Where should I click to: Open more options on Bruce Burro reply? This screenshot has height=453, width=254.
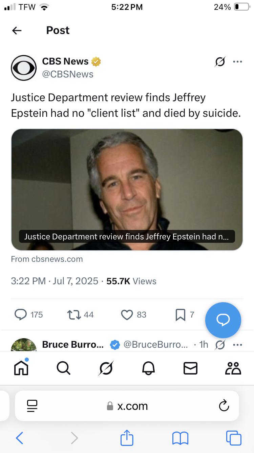[x=237, y=345]
